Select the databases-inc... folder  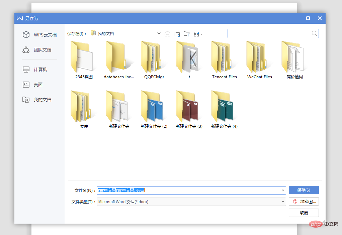point(119,60)
